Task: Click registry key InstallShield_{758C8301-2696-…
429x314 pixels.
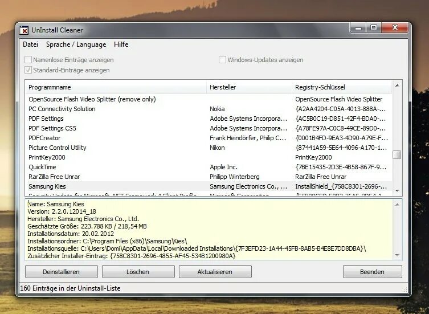Action: [341, 186]
